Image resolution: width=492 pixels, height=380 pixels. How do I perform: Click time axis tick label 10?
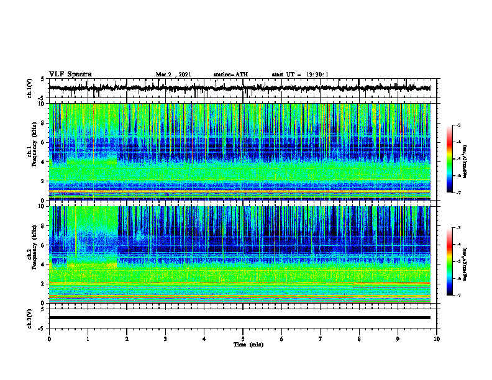click(x=437, y=339)
